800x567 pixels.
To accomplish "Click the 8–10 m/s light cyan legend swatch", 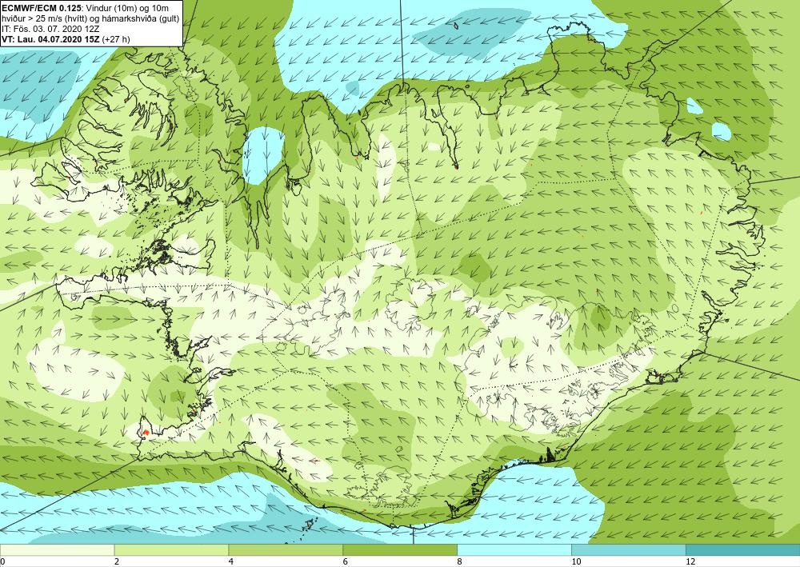I will click(x=514, y=549).
